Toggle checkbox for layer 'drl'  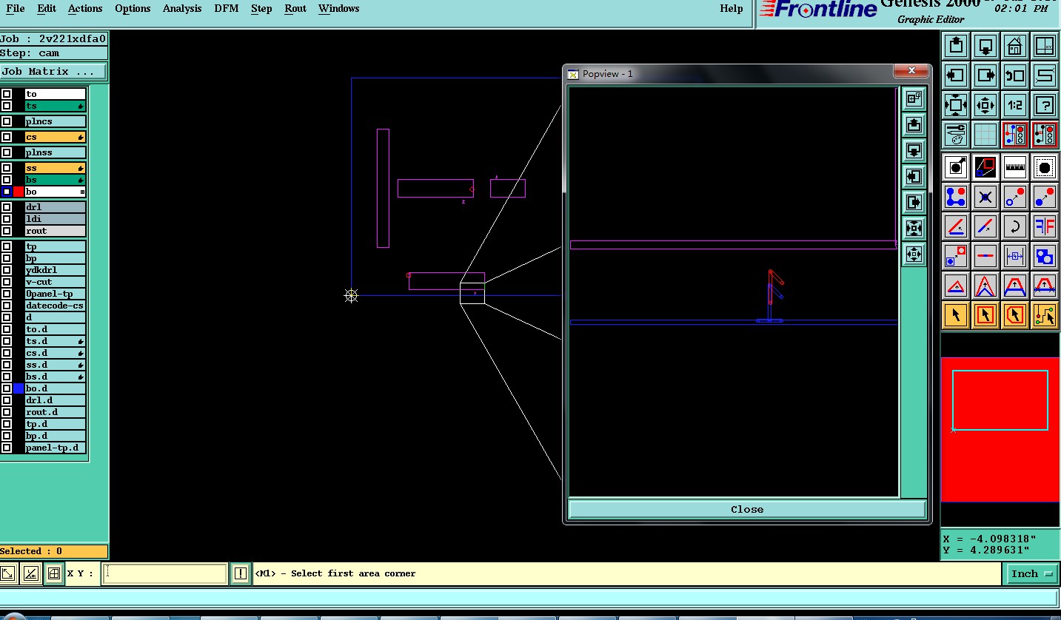[7, 207]
